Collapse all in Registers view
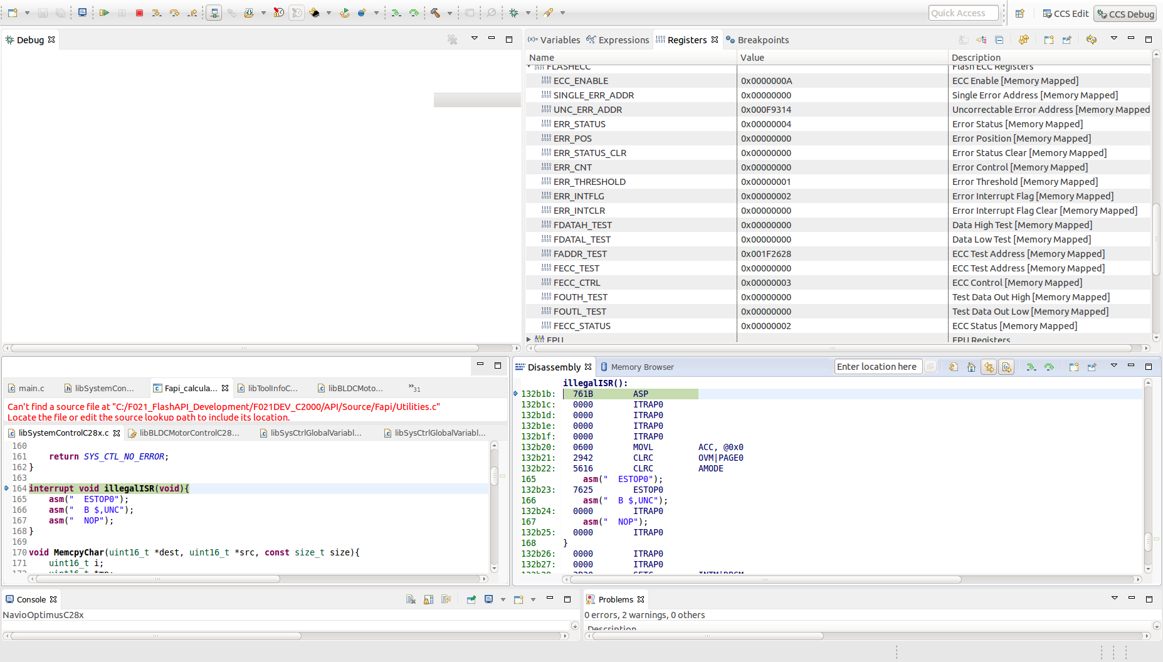The width and height of the screenshot is (1163, 662). tap(999, 39)
